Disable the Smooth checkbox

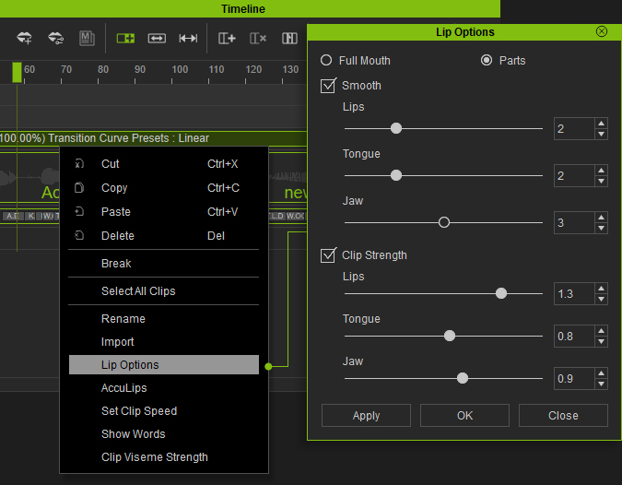coord(328,86)
